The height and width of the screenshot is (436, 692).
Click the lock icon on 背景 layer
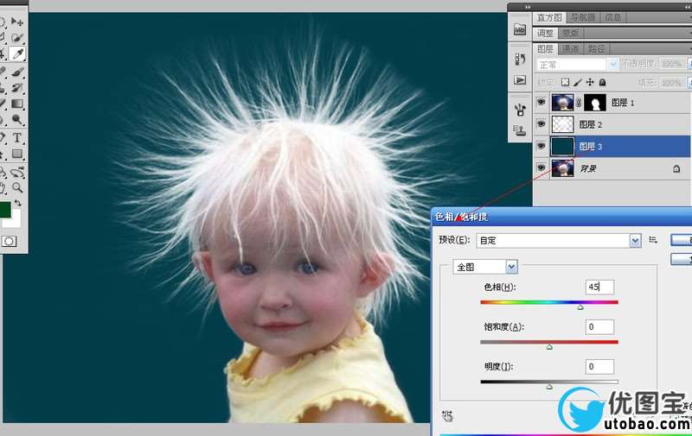coord(676,168)
